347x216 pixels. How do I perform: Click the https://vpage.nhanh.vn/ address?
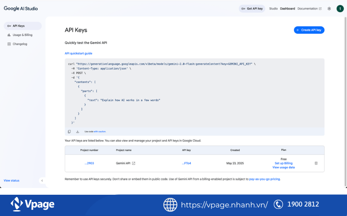[x=225, y=205]
